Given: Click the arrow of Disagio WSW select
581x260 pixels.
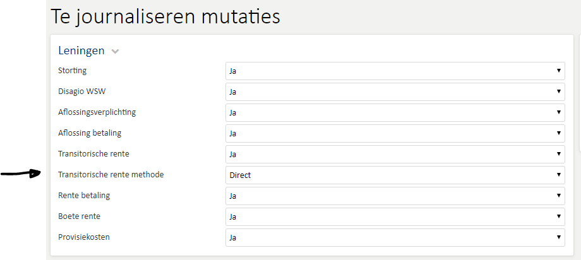Looking at the screenshot, I should [559, 91].
